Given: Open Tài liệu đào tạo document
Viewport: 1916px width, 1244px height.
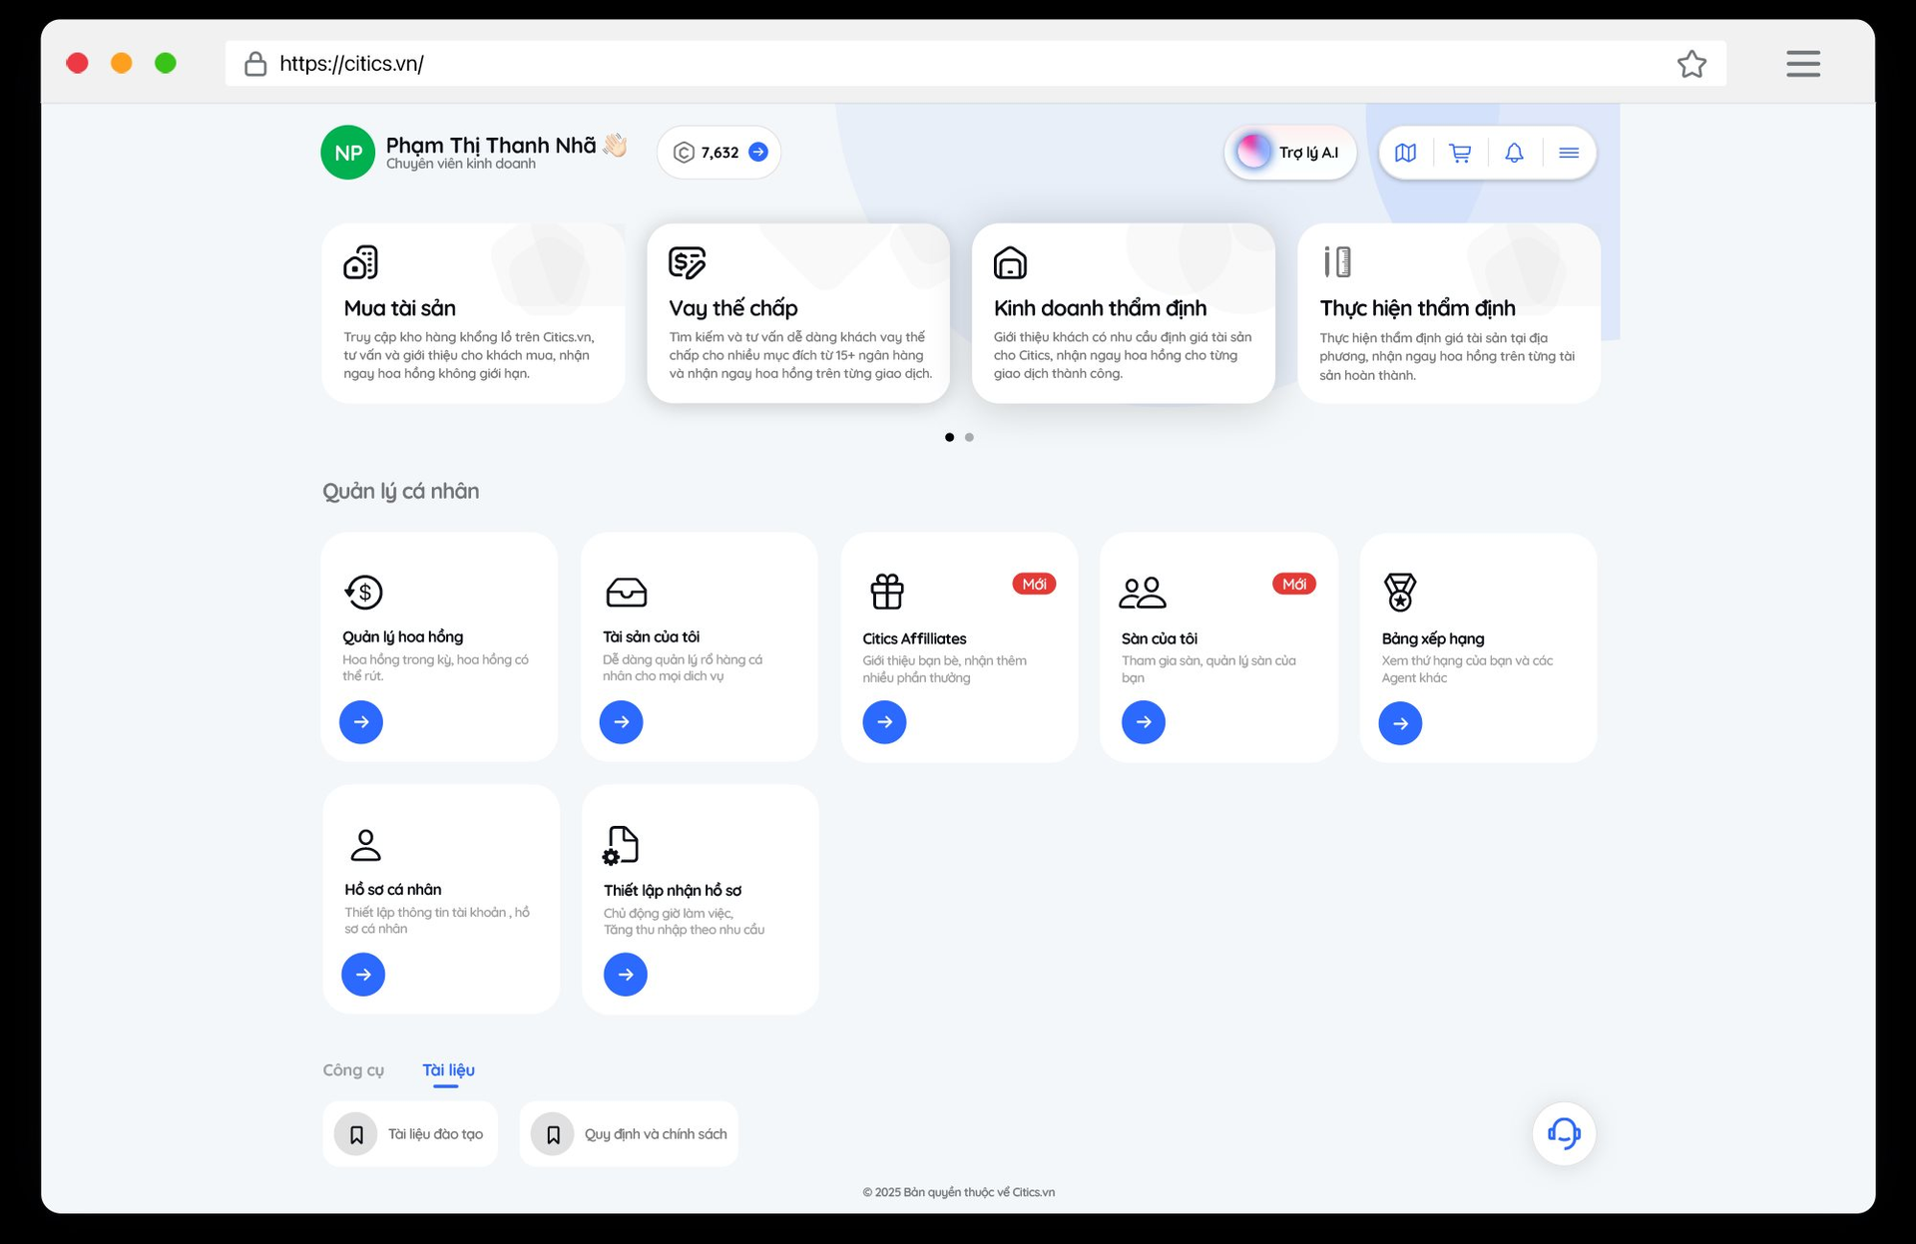Looking at the screenshot, I should [x=410, y=1134].
